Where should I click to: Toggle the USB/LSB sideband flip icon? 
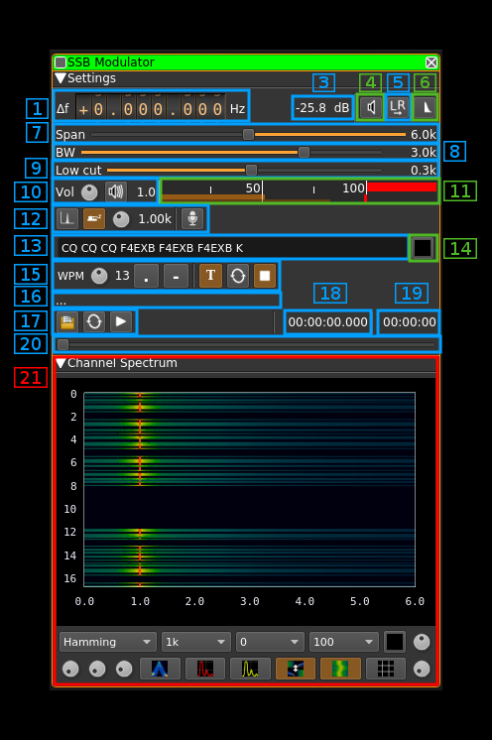tap(426, 107)
